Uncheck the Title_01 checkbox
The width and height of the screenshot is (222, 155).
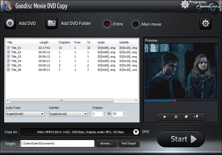(9, 48)
